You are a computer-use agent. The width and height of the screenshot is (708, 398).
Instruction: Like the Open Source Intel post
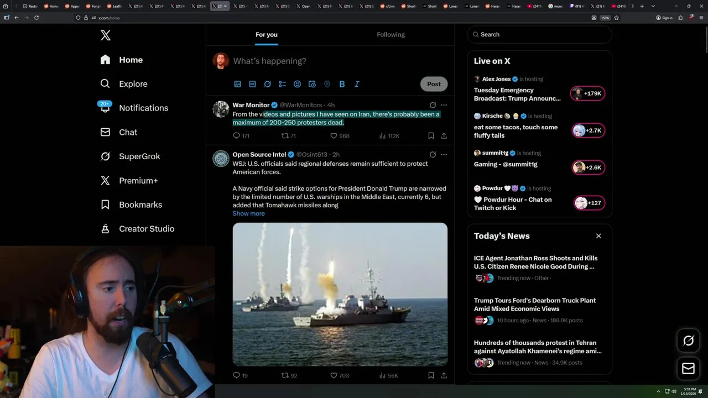pos(340,375)
